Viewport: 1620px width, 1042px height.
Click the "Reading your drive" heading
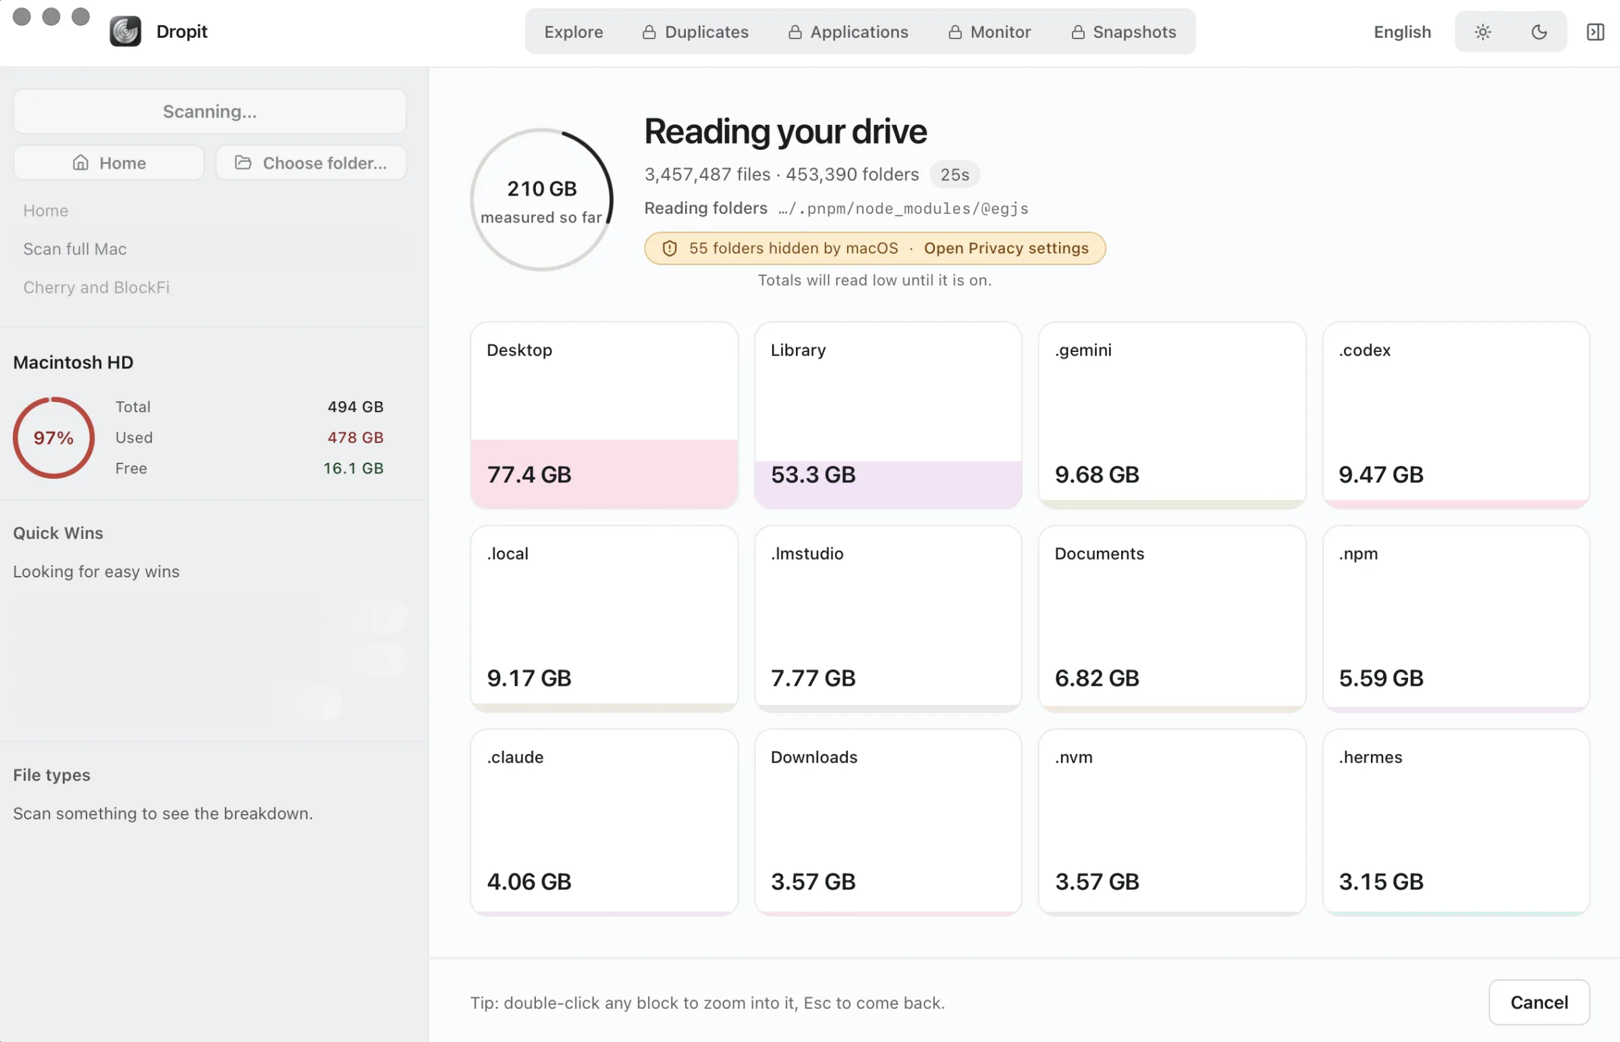point(785,132)
